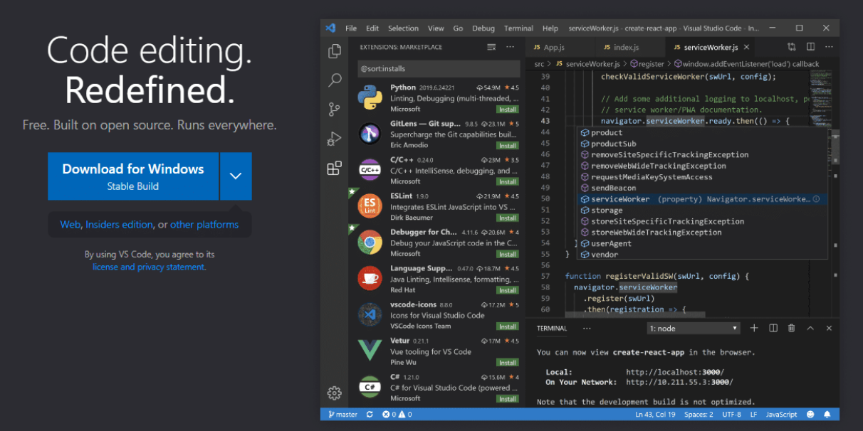Click the clear extensions filter icon
863x431 pixels.
click(491, 47)
